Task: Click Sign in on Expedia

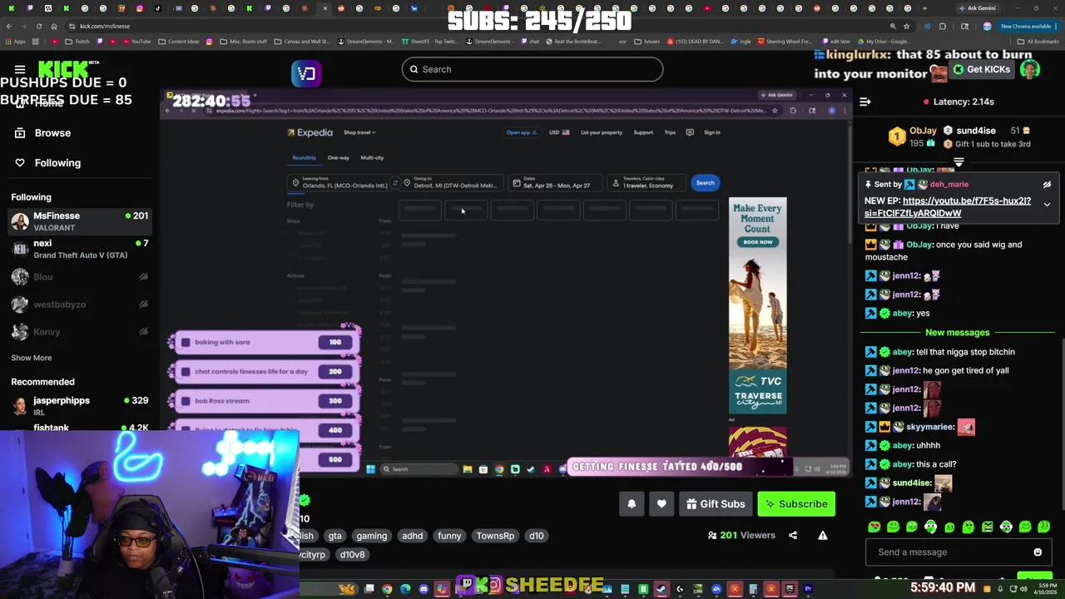Action: [x=712, y=132]
